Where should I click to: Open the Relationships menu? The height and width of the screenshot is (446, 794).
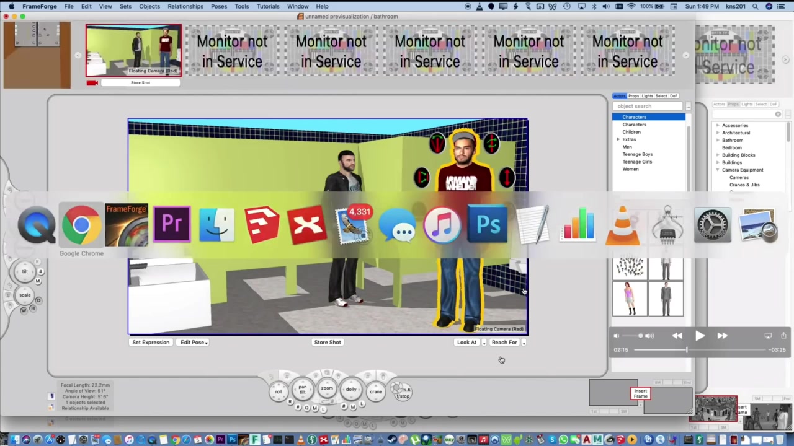point(185,6)
